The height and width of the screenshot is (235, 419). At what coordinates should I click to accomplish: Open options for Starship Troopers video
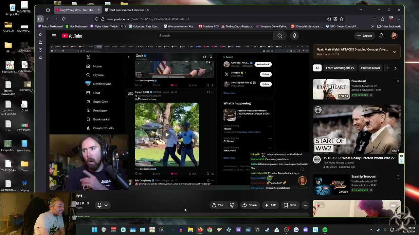click(x=398, y=177)
